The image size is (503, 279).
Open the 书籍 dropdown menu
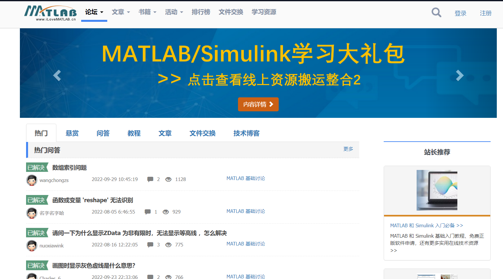click(x=147, y=12)
